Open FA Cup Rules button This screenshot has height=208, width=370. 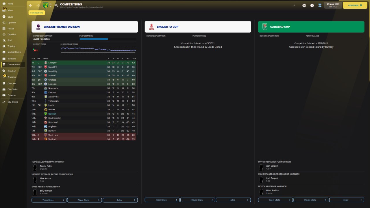pyautogui.click(x=233, y=200)
